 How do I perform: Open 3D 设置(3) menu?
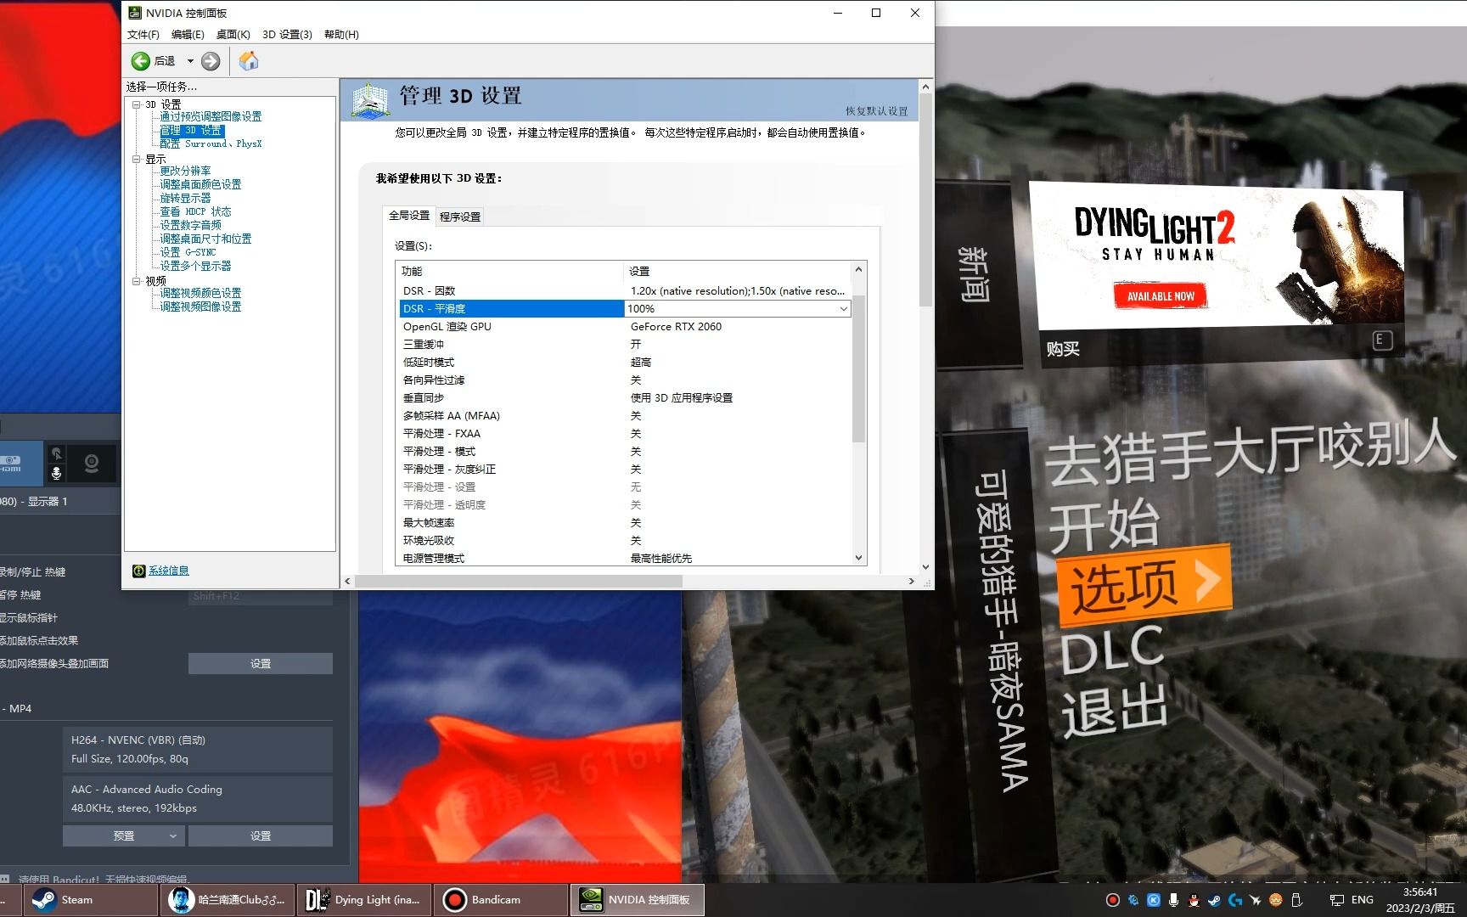287,35
